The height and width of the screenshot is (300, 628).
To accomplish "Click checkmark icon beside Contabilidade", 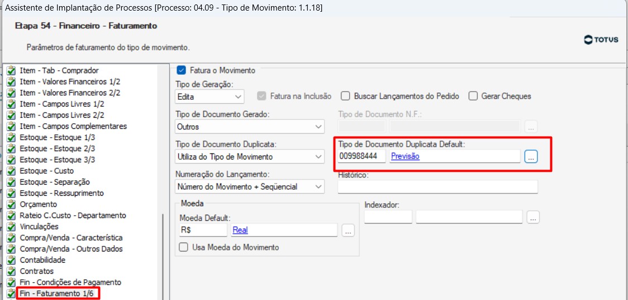I will [12, 260].
